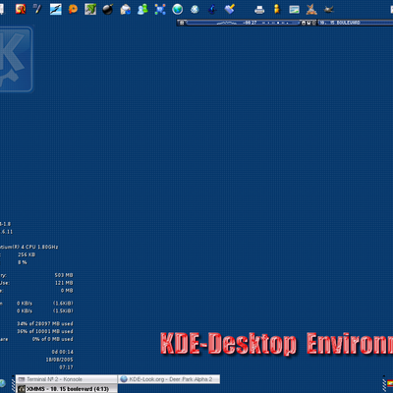Click the clock time '07:17'

tap(66, 367)
